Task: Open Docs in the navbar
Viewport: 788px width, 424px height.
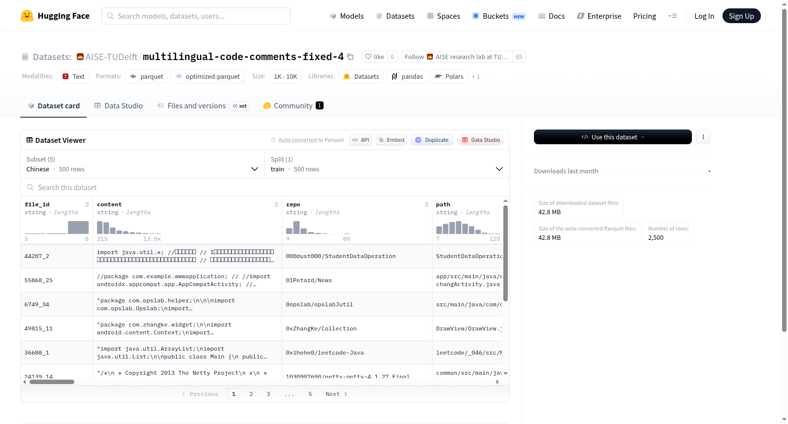Action: pos(552,16)
